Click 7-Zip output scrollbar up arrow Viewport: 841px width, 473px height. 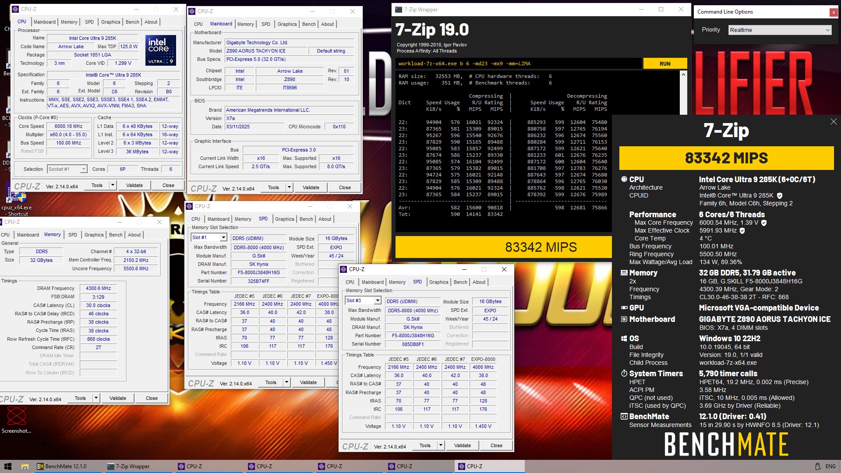[x=683, y=75]
